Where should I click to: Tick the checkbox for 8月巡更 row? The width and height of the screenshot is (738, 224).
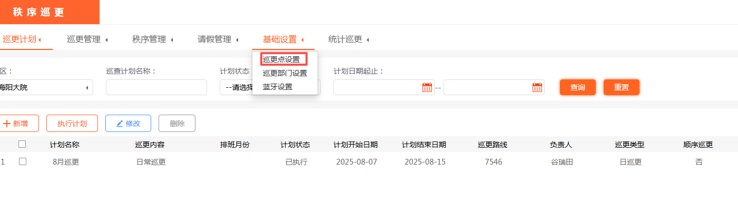coord(22,162)
